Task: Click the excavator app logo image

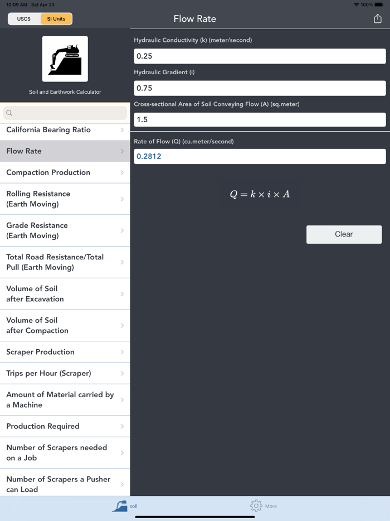Action: click(65, 59)
